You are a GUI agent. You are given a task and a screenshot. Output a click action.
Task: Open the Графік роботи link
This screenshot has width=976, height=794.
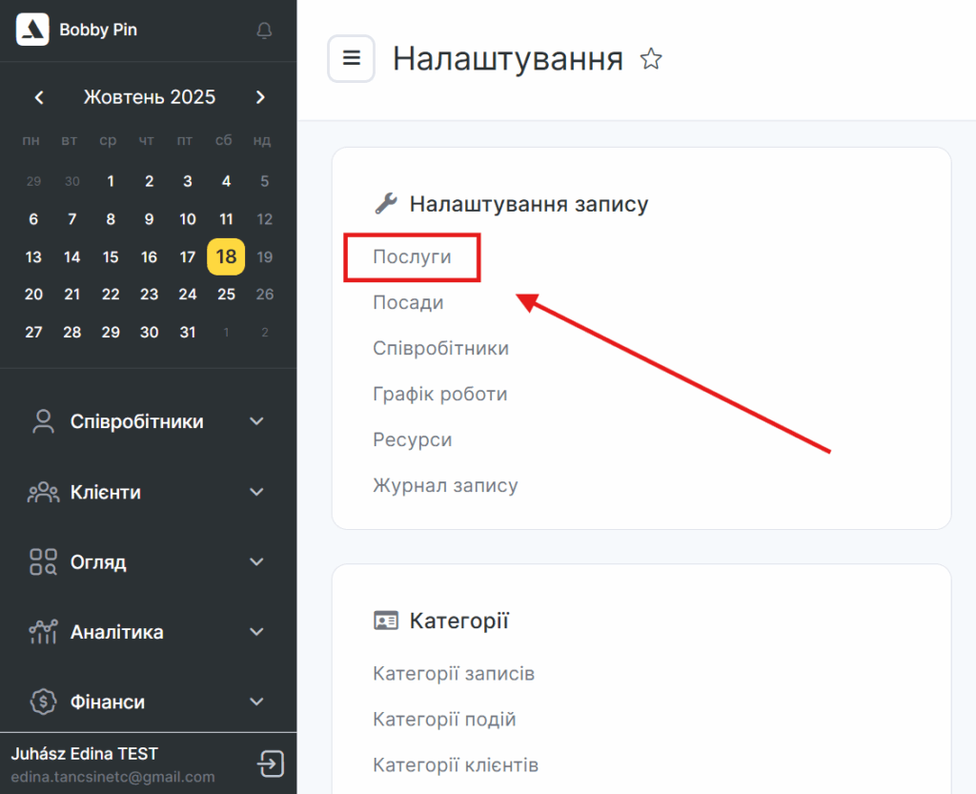click(x=439, y=394)
